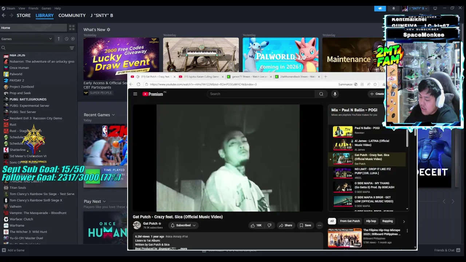466x262 pixels.
Task: Click the Share button
Action: point(285,225)
